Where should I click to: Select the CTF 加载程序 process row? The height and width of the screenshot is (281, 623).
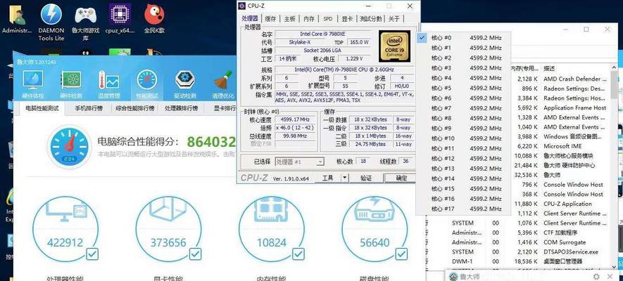click(518, 233)
